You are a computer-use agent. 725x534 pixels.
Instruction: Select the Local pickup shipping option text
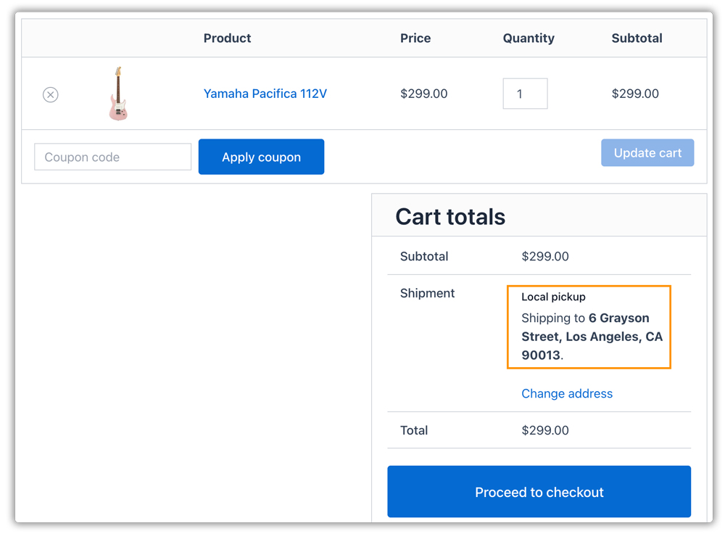[x=553, y=297]
